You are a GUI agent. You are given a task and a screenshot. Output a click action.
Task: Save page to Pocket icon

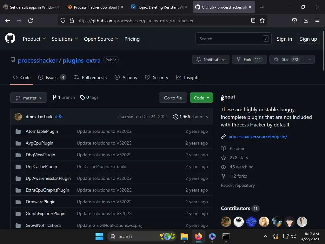[x=294, y=20]
